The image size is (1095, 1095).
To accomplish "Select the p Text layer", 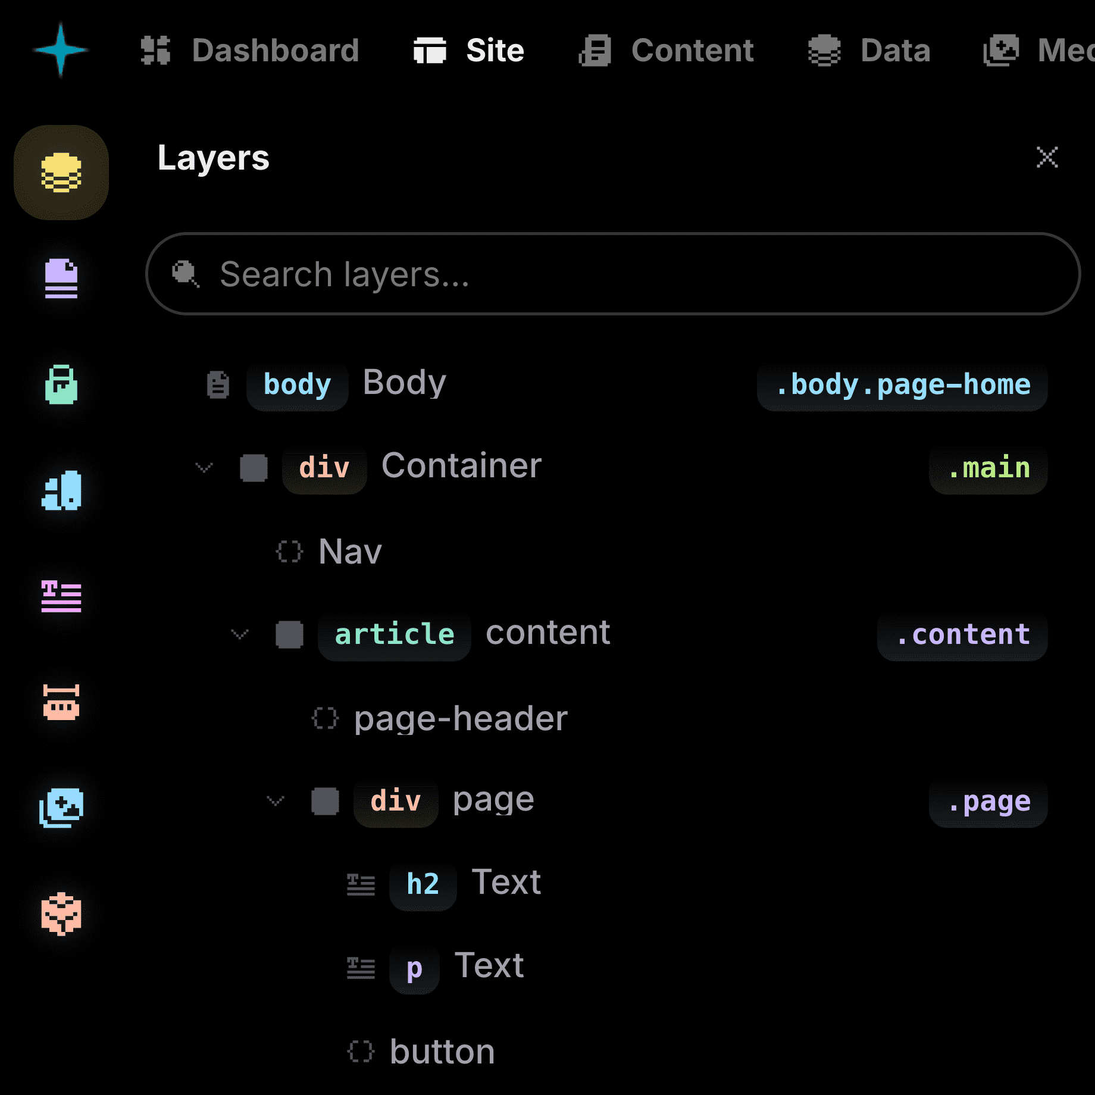I will pos(613,968).
